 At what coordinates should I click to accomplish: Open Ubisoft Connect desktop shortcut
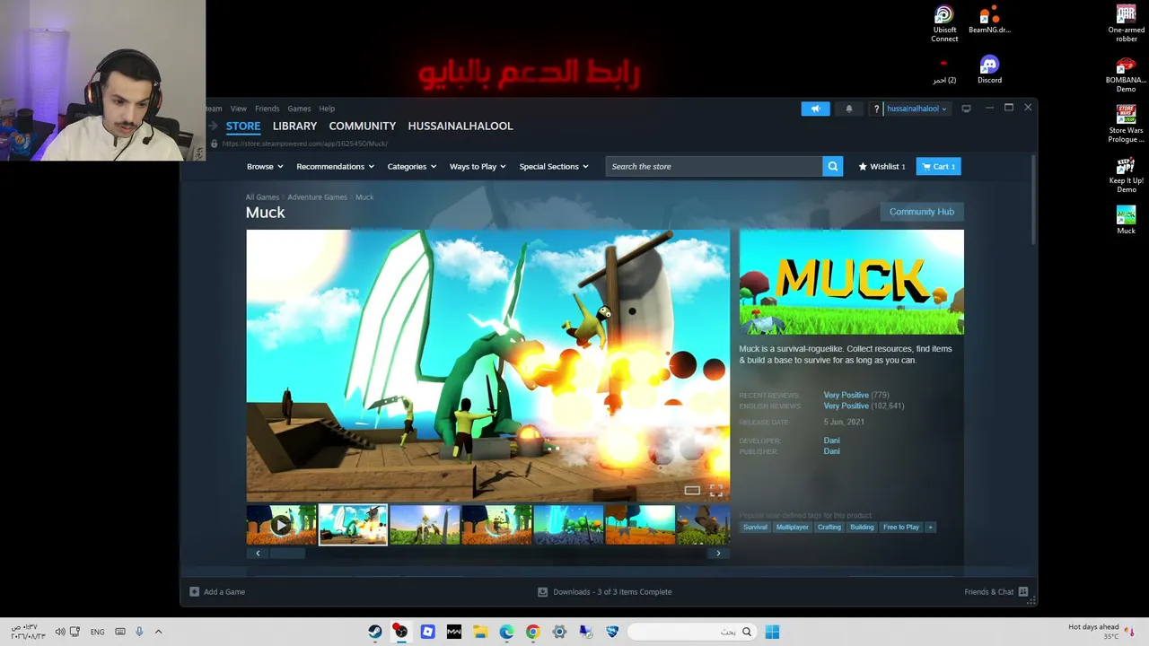pyautogui.click(x=944, y=24)
